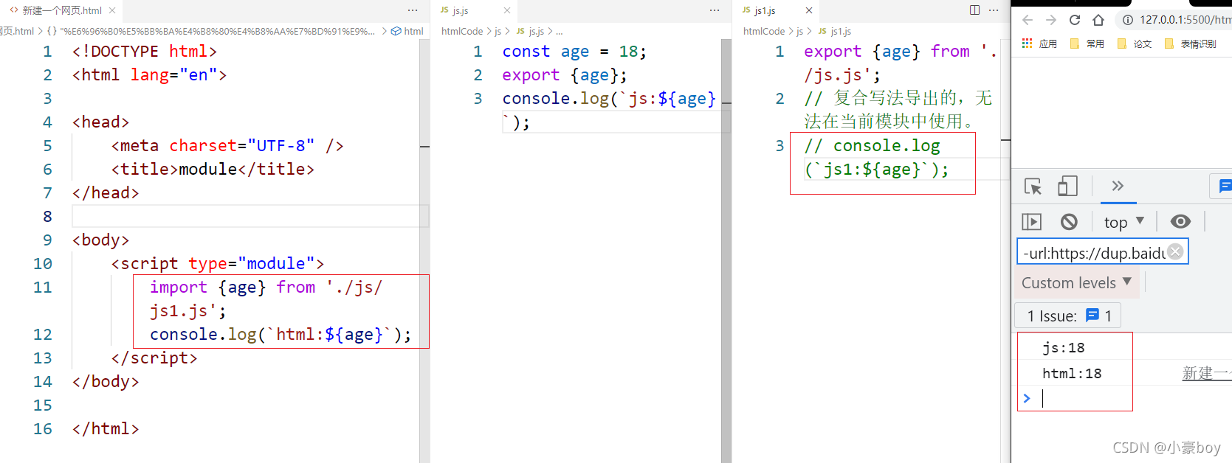Open the browser home page

[x=1098, y=20]
